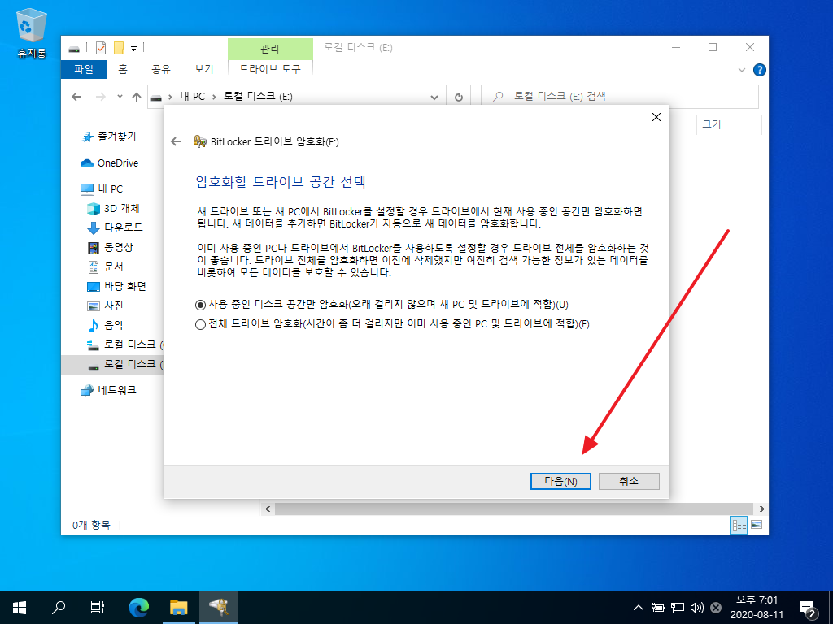Click the volume speaker tray icon
833x624 pixels.
[696, 608]
